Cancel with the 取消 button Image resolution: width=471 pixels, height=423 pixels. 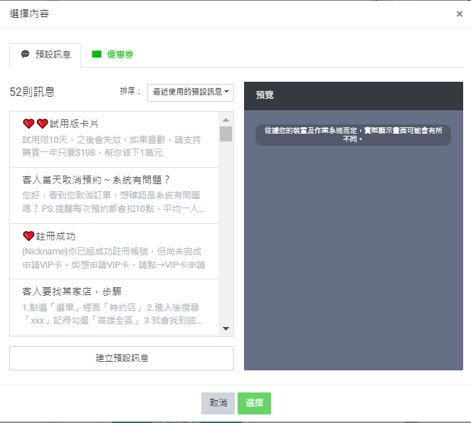point(218,403)
